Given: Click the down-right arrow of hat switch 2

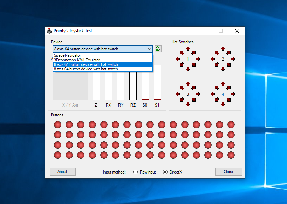Looking at the screenshot, I should point(228,64).
